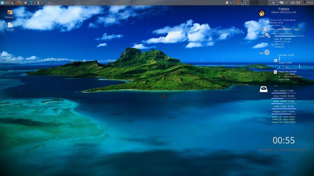
Task: Open the document file icon on desktop
Action: coord(10,26)
